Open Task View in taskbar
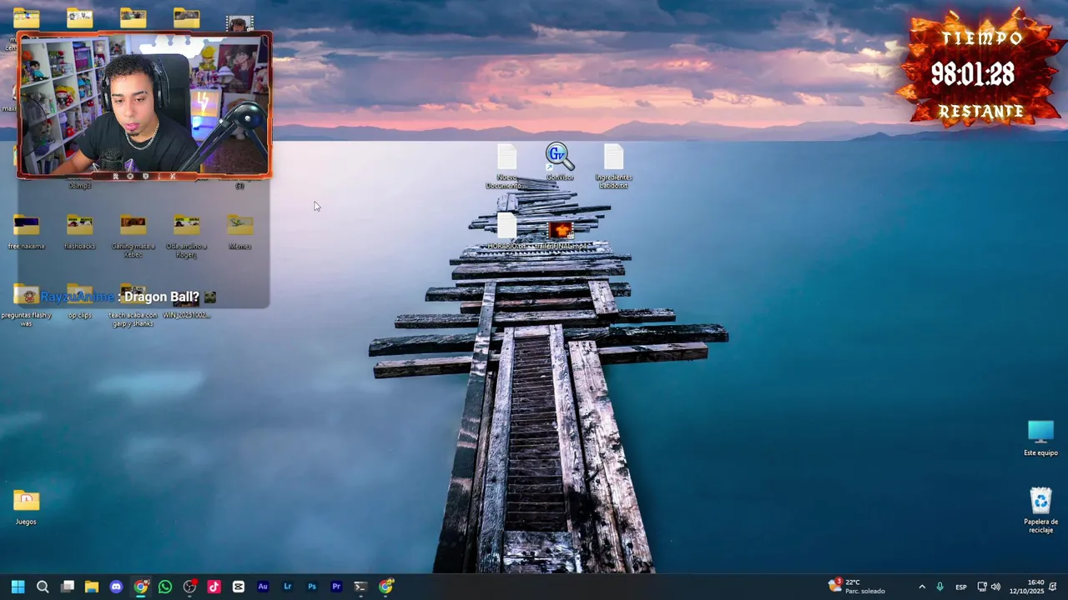The width and height of the screenshot is (1068, 600). [68, 587]
